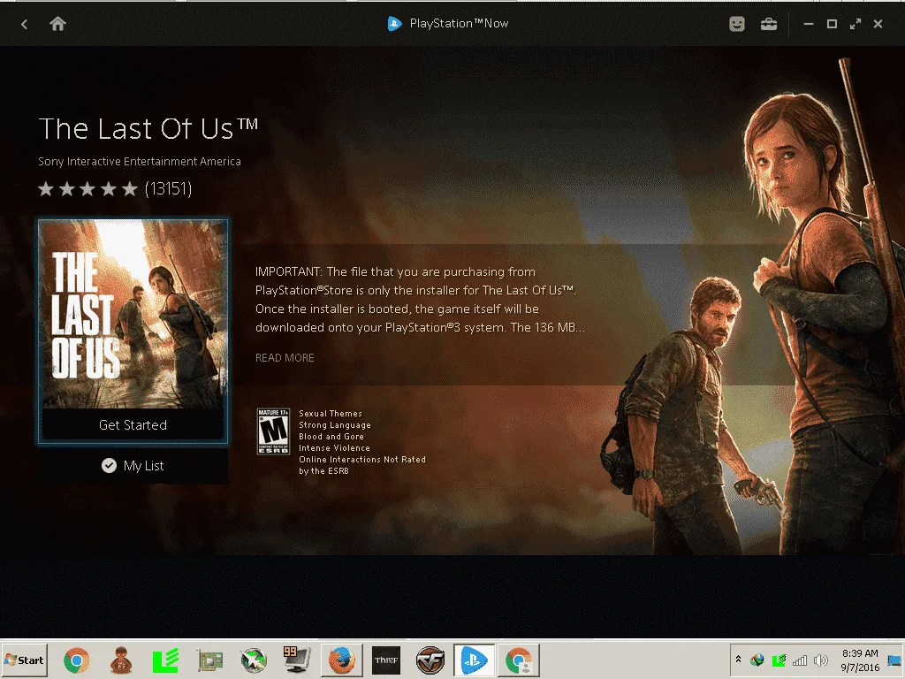Click Get Started to launch the game
This screenshot has width=905, height=679.
(133, 425)
